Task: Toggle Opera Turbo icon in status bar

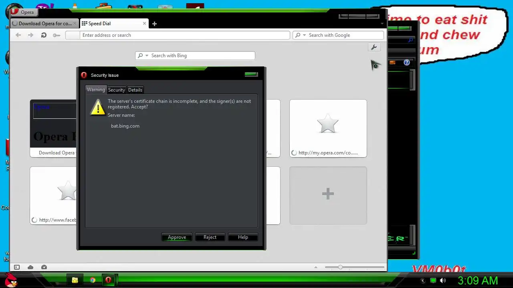Action: point(44,267)
